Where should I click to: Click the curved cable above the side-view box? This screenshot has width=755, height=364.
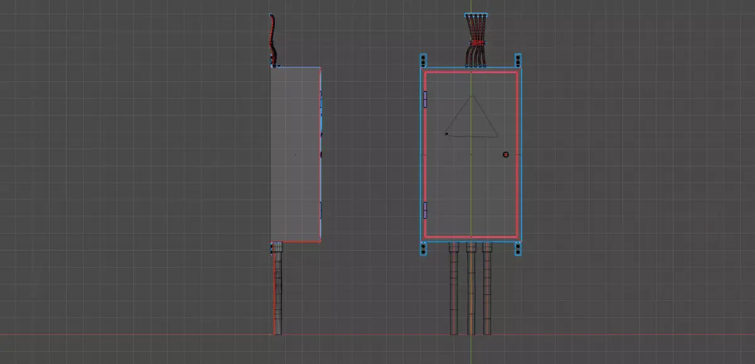[272, 40]
